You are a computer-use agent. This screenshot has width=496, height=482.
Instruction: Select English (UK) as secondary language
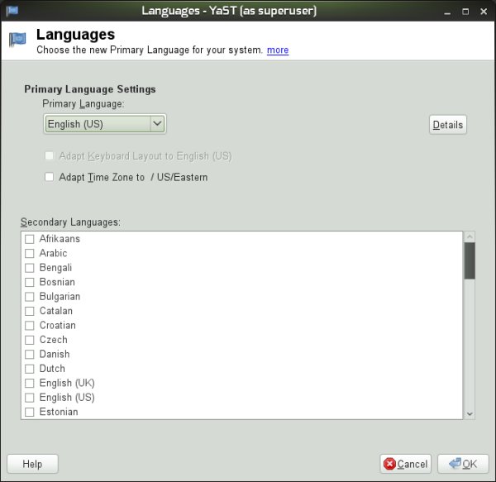pyautogui.click(x=30, y=384)
